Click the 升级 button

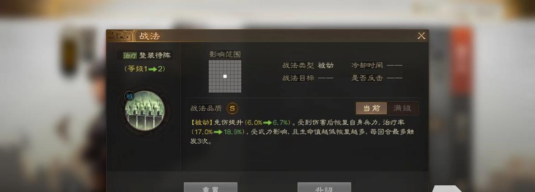click(324, 188)
